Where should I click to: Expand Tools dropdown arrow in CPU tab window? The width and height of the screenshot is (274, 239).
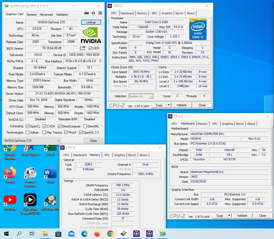point(169,105)
